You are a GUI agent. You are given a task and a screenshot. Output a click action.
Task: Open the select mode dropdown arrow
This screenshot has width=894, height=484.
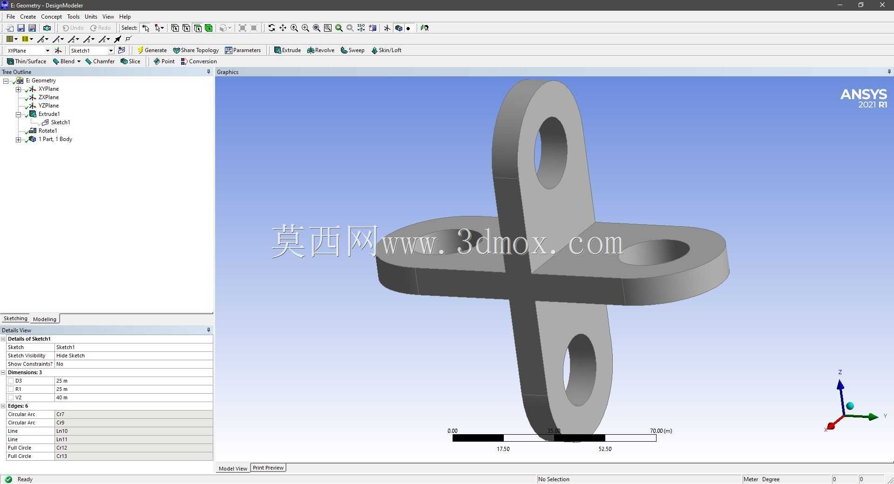[x=163, y=28]
